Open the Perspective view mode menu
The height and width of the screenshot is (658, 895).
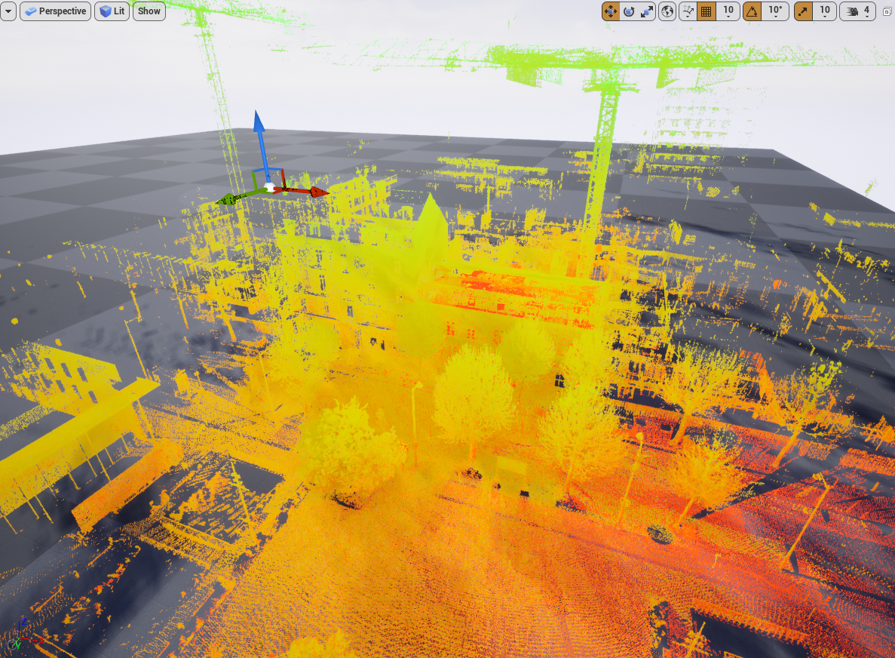55,11
